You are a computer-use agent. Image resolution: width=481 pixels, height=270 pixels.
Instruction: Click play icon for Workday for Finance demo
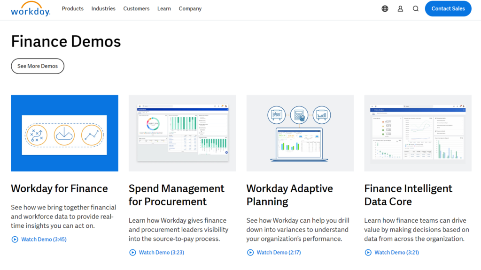coord(15,240)
